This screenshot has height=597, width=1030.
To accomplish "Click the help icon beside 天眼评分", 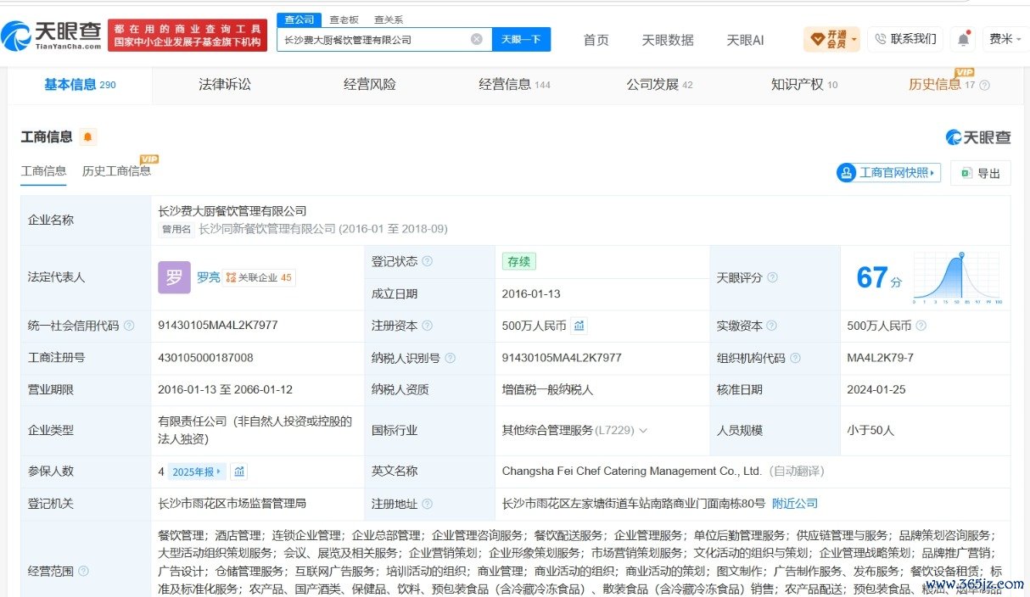I will [x=772, y=277].
